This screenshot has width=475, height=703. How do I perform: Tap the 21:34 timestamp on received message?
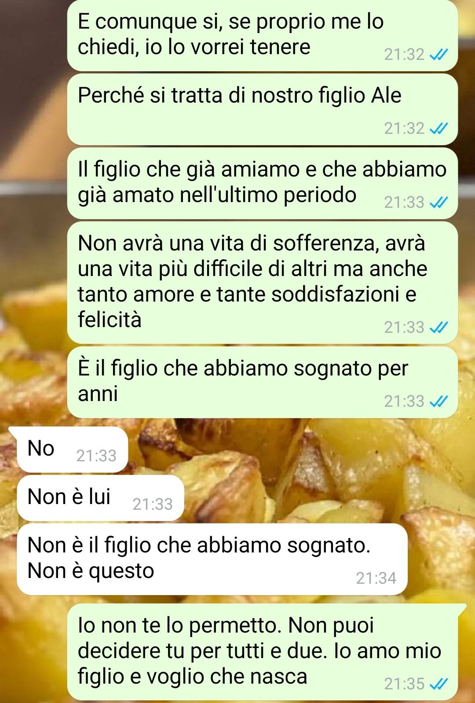coord(376,578)
